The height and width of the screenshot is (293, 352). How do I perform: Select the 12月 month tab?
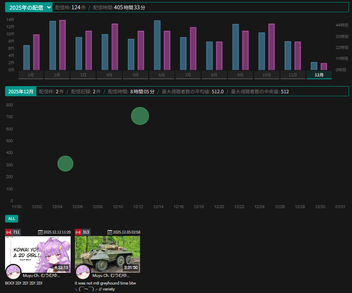coord(319,75)
